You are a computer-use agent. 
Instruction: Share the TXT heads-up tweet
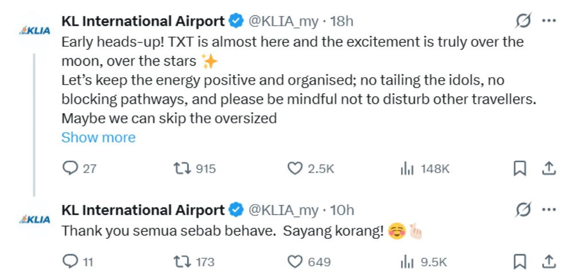point(548,169)
